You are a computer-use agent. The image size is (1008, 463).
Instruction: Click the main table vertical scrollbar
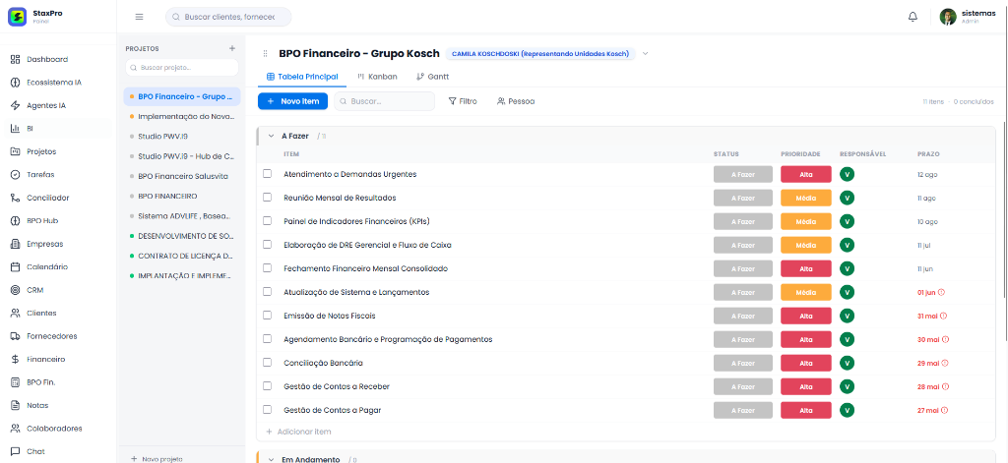1005,208
